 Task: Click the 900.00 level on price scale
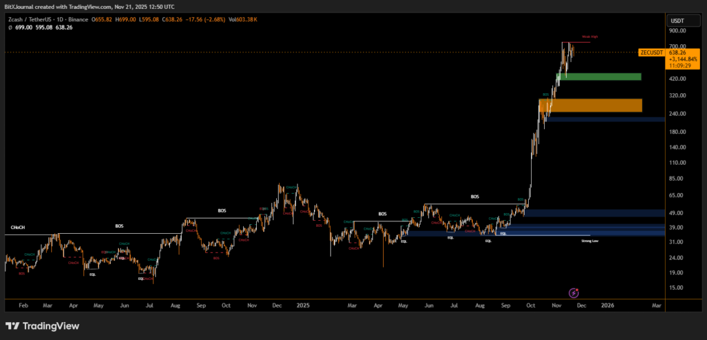pos(677,31)
